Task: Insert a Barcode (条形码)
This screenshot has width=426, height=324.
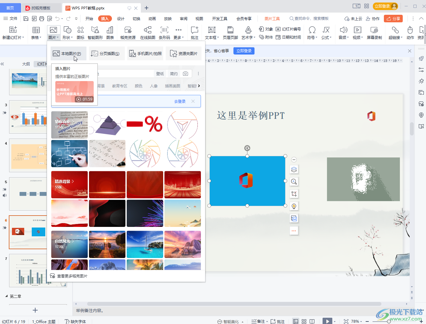Action: [x=164, y=33]
